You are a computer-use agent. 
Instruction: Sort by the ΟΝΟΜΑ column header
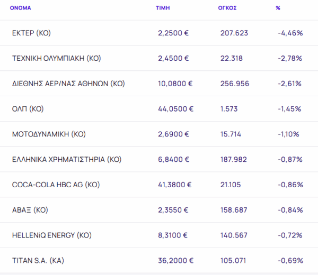click(x=21, y=8)
